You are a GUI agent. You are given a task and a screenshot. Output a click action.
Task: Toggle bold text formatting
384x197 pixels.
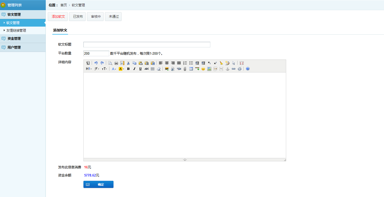tap(128, 69)
